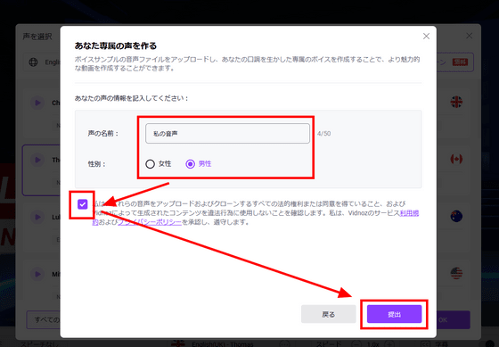Play the voice sample in the Ch row
Image resolution: width=499 pixels, height=347 pixels.
tap(37, 103)
